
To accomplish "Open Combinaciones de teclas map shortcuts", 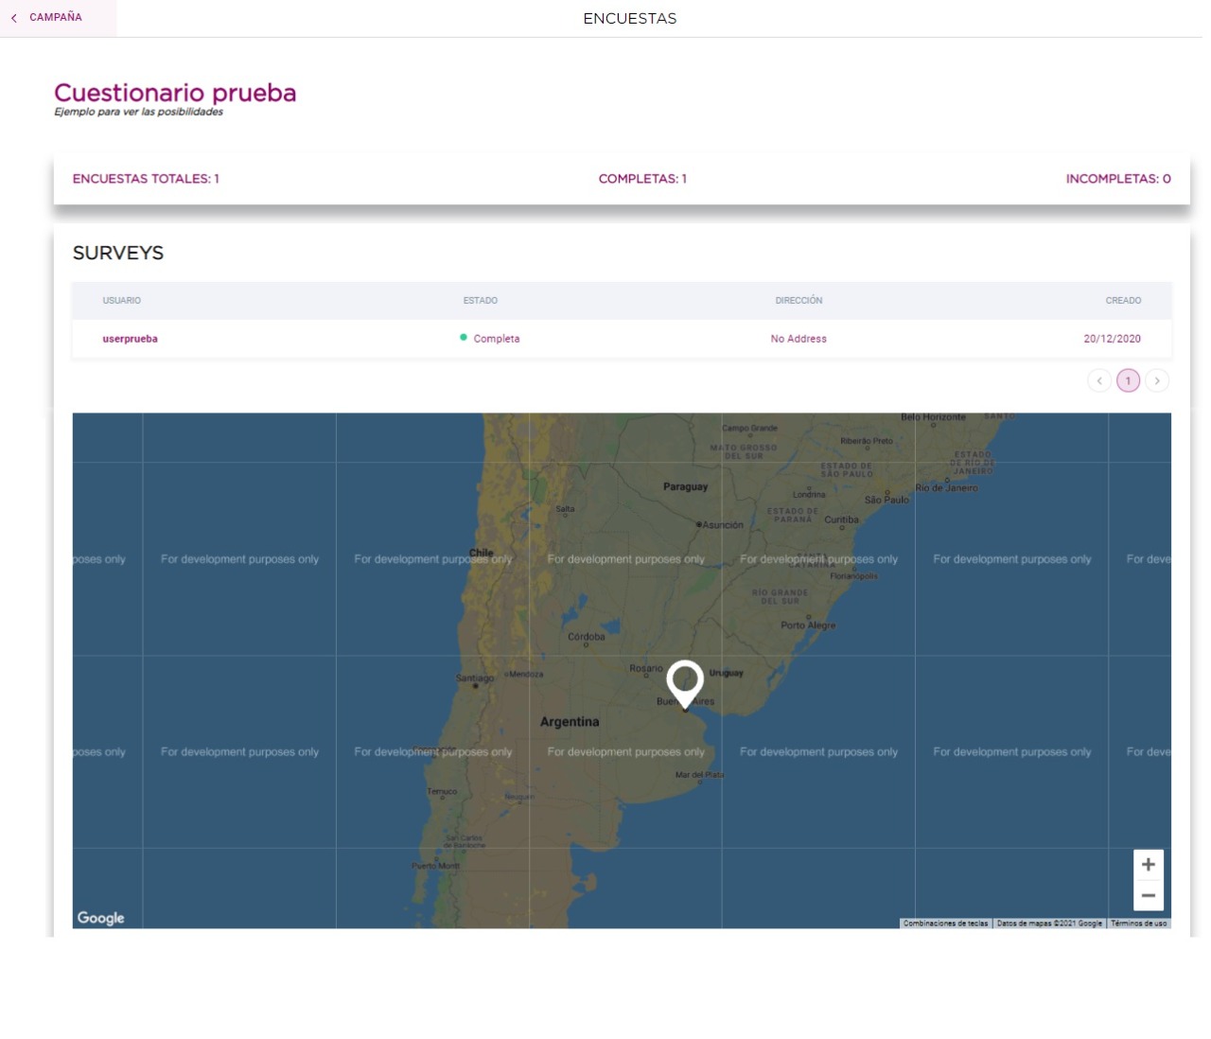I will point(945,924).
